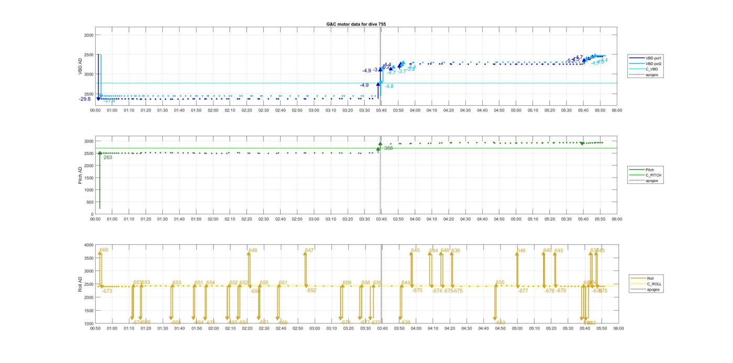
Task: Click the "-679" roll data label
Action: pos(561,291)
